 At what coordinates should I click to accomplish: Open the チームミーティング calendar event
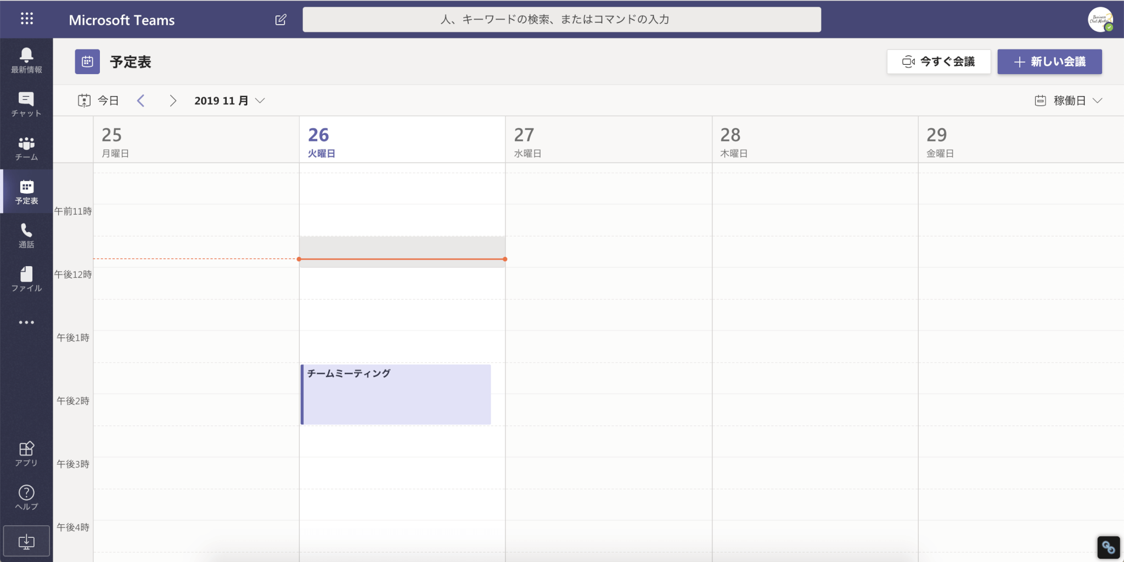(396, 394)
